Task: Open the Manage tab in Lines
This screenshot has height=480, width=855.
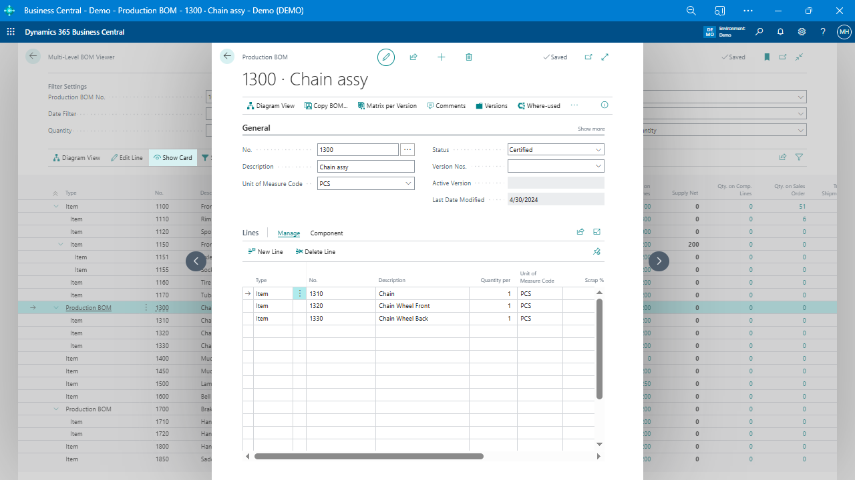Action: coord(289,233)
